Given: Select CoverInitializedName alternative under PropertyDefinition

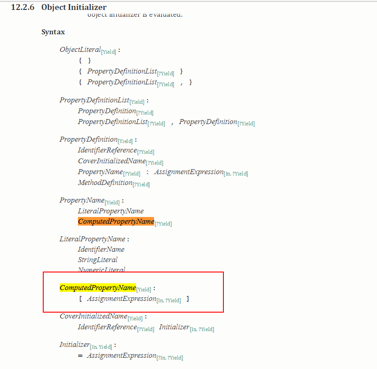Looking at the screenshot, I should 112,161.
